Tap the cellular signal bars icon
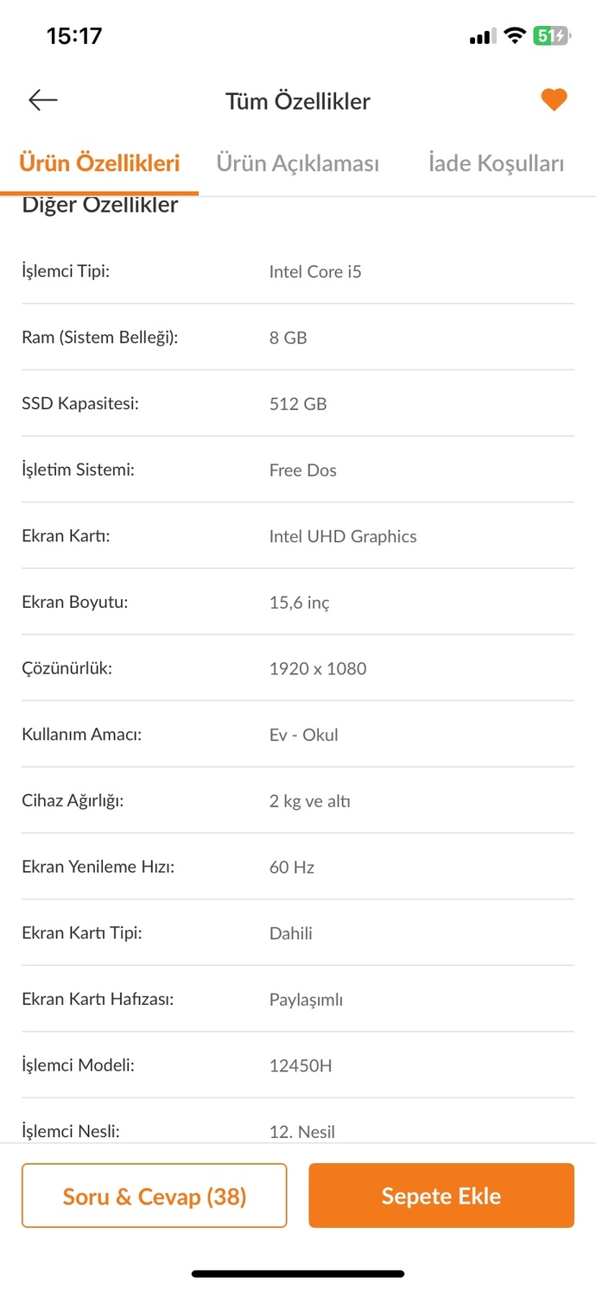This screenshot has width=596, height=1289. click(482, 36)
